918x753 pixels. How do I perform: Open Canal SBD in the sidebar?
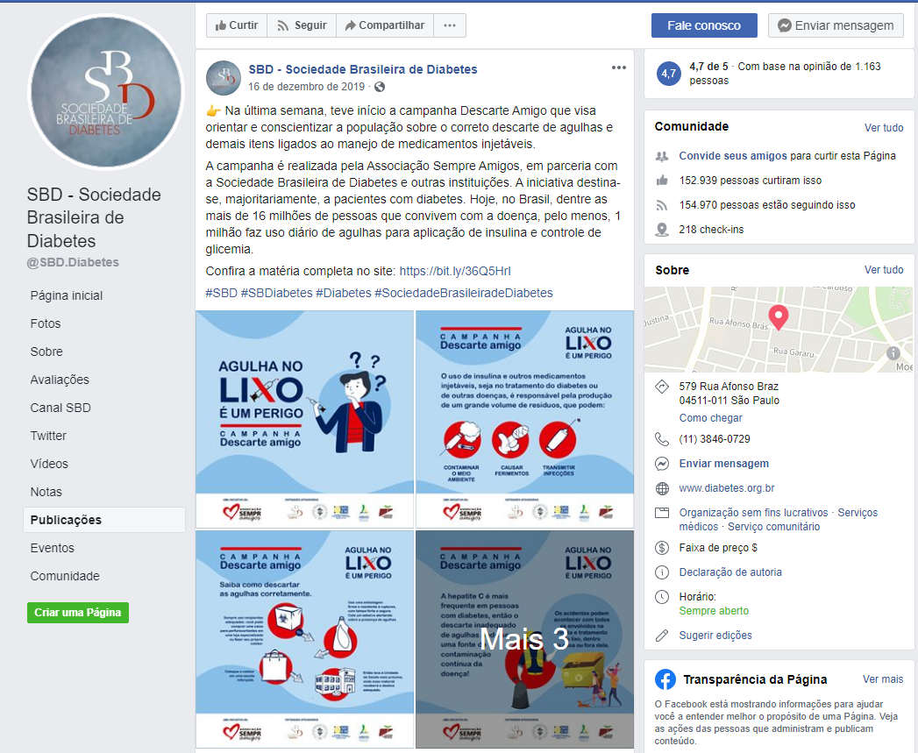pyautogui.click(x=60, y=408)
